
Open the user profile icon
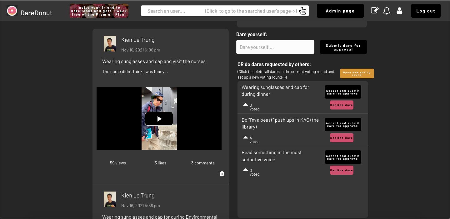click(x=399, y=11)
